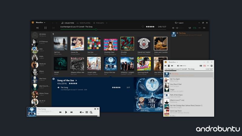Select The Song track in the album panel

[x=64, y=87]
